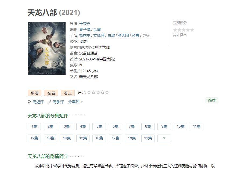Viewport: 230px width, 170px height.
Task: Open the episode 1集 short reviews
Action: coord(34,126)
